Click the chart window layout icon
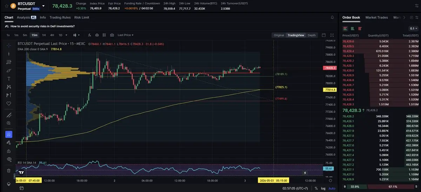Image resolution: width=421 pixels, height=192 pixels. click(x=323, y=35)
